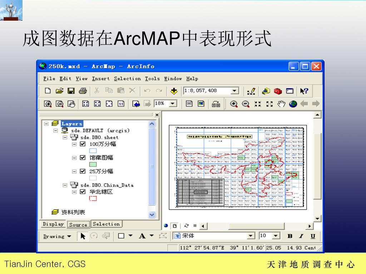Image resolution: width=366 pixels, height=274 pixels.
Task: Click the Copy icon
Action: 109,90
